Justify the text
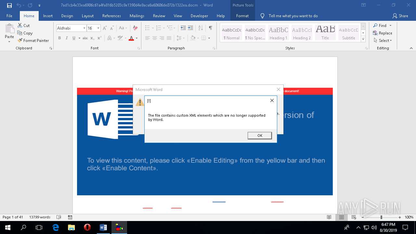416x234 pixels. click(169, 38)
